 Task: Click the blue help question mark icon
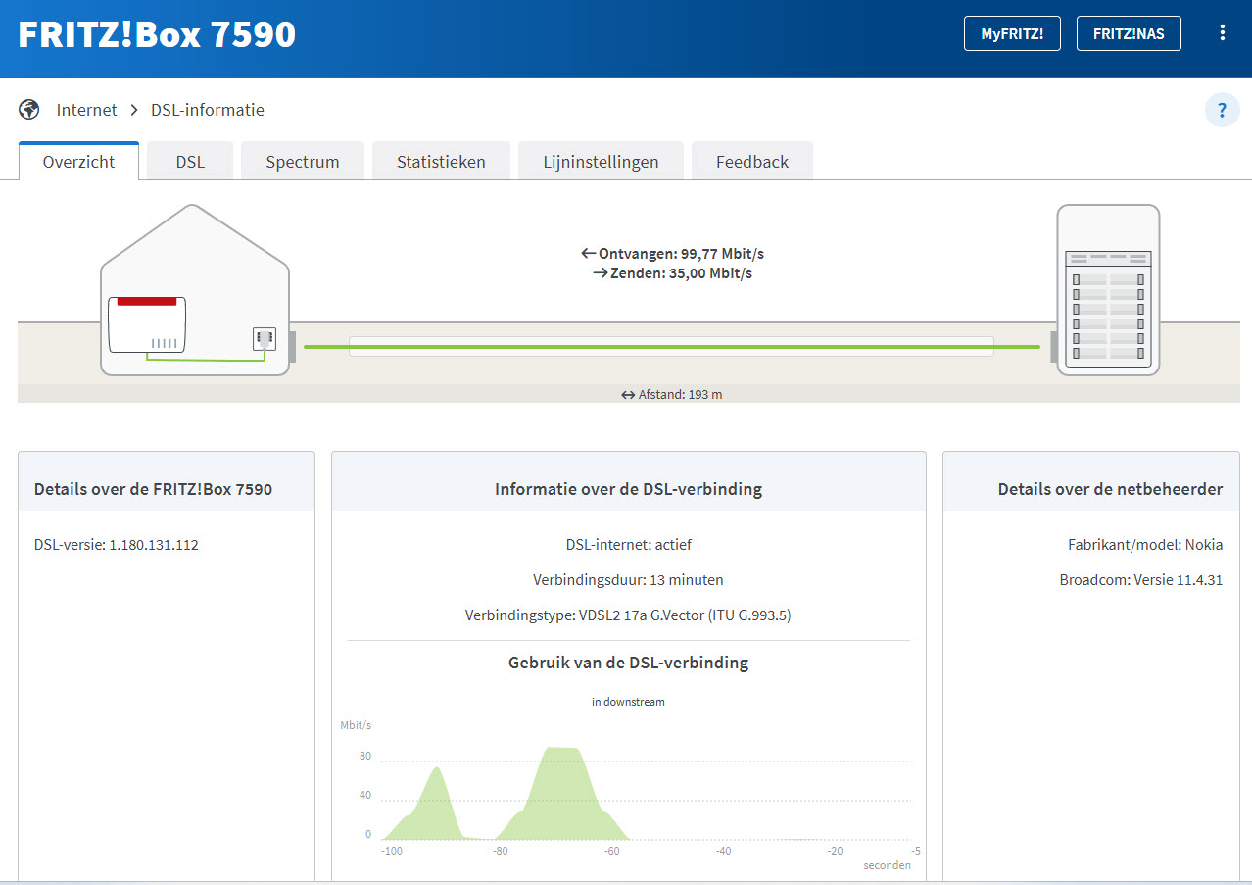(1222, 111)
